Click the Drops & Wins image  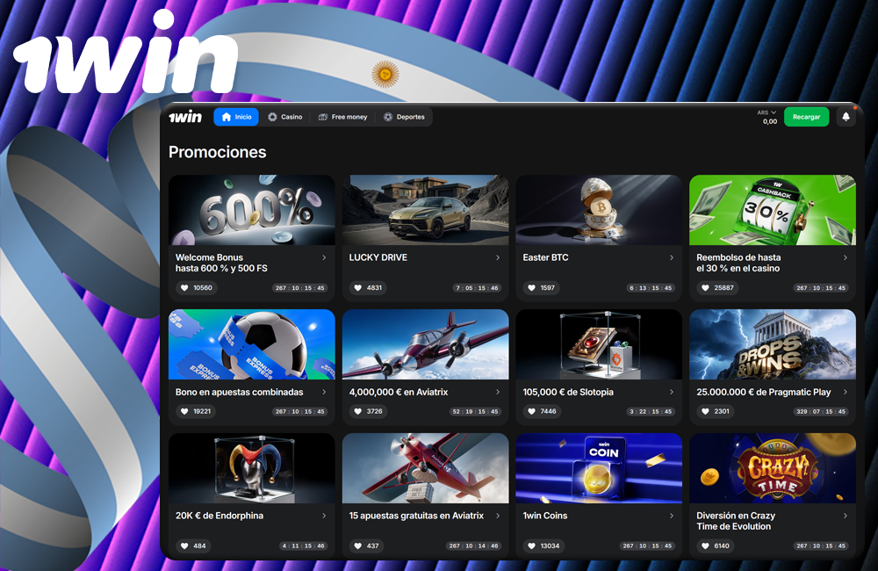pos(772,344)
